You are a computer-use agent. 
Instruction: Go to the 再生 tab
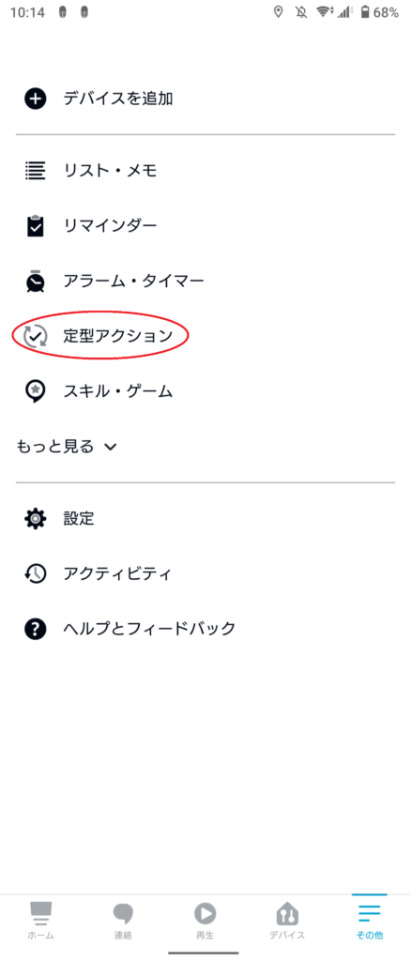pyautogui.click(x=205, y=920)
